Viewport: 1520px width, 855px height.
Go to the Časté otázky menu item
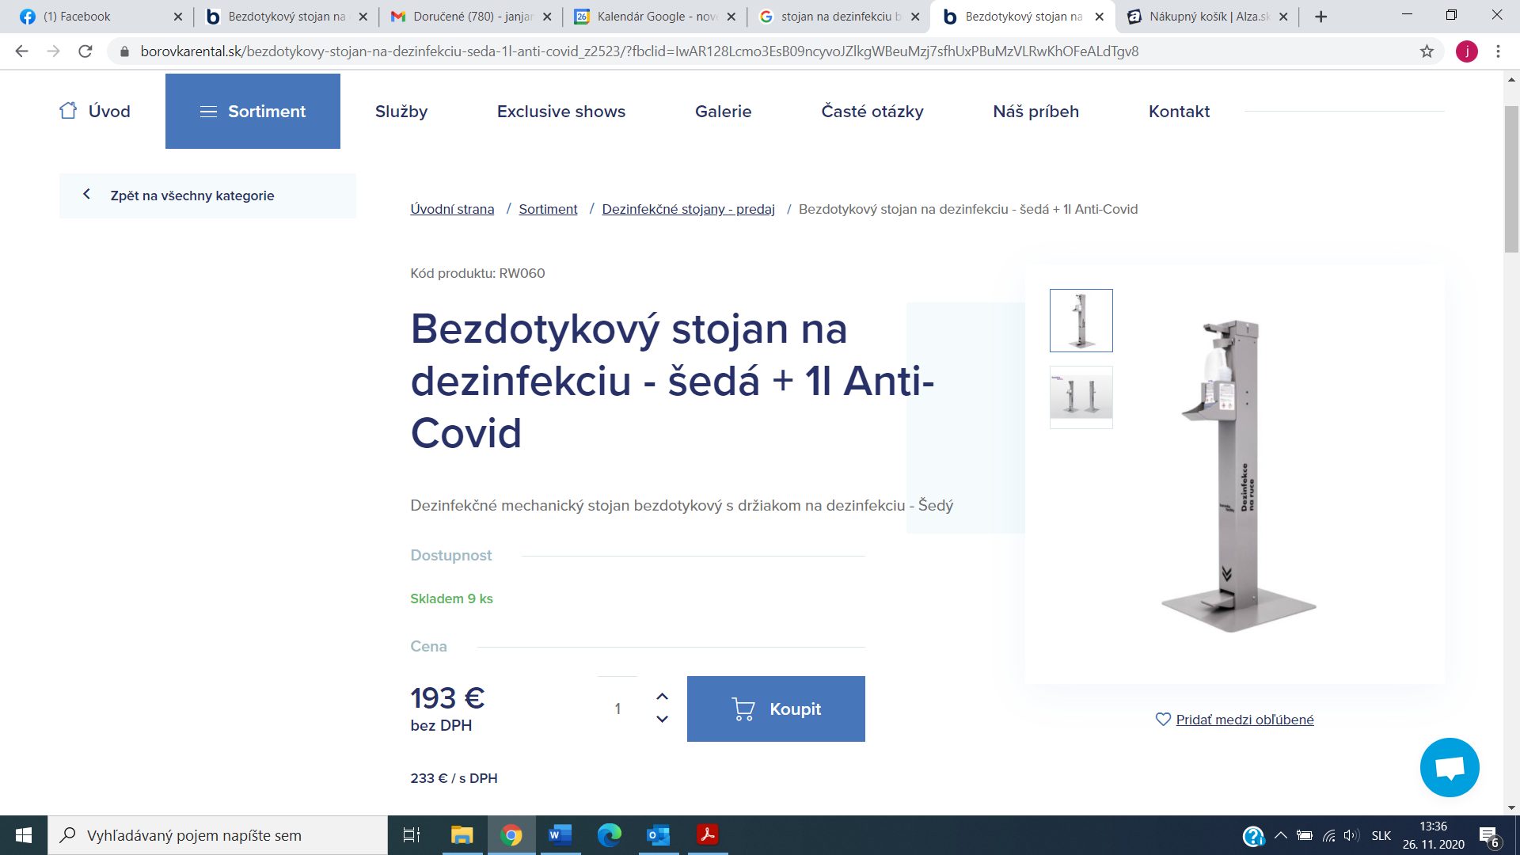pos(872,112)
